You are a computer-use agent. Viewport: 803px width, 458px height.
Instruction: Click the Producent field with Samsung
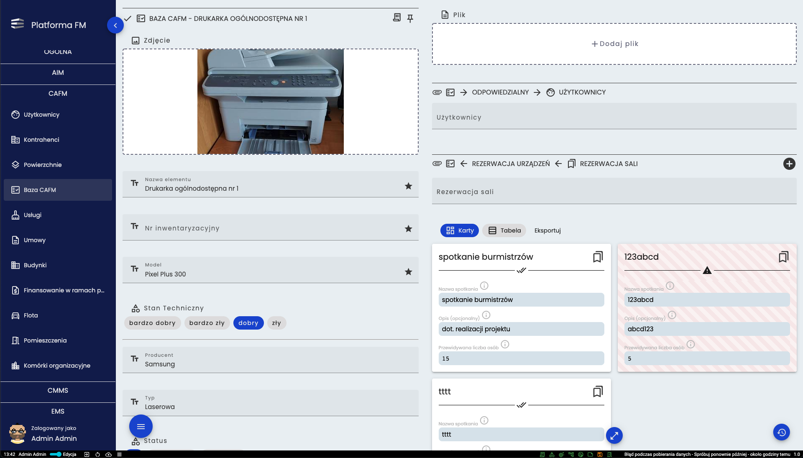pyautogui.click(x=271, y=360)
